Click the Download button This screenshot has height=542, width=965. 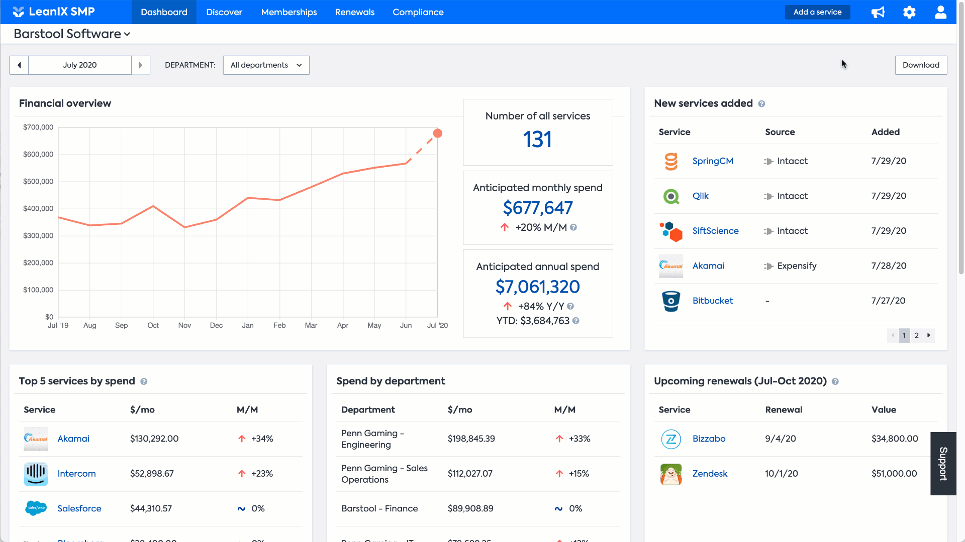tap(921, 65)
